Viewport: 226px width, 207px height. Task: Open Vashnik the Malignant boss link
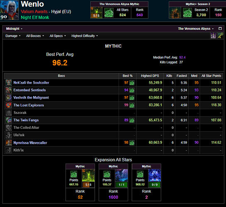31,98
